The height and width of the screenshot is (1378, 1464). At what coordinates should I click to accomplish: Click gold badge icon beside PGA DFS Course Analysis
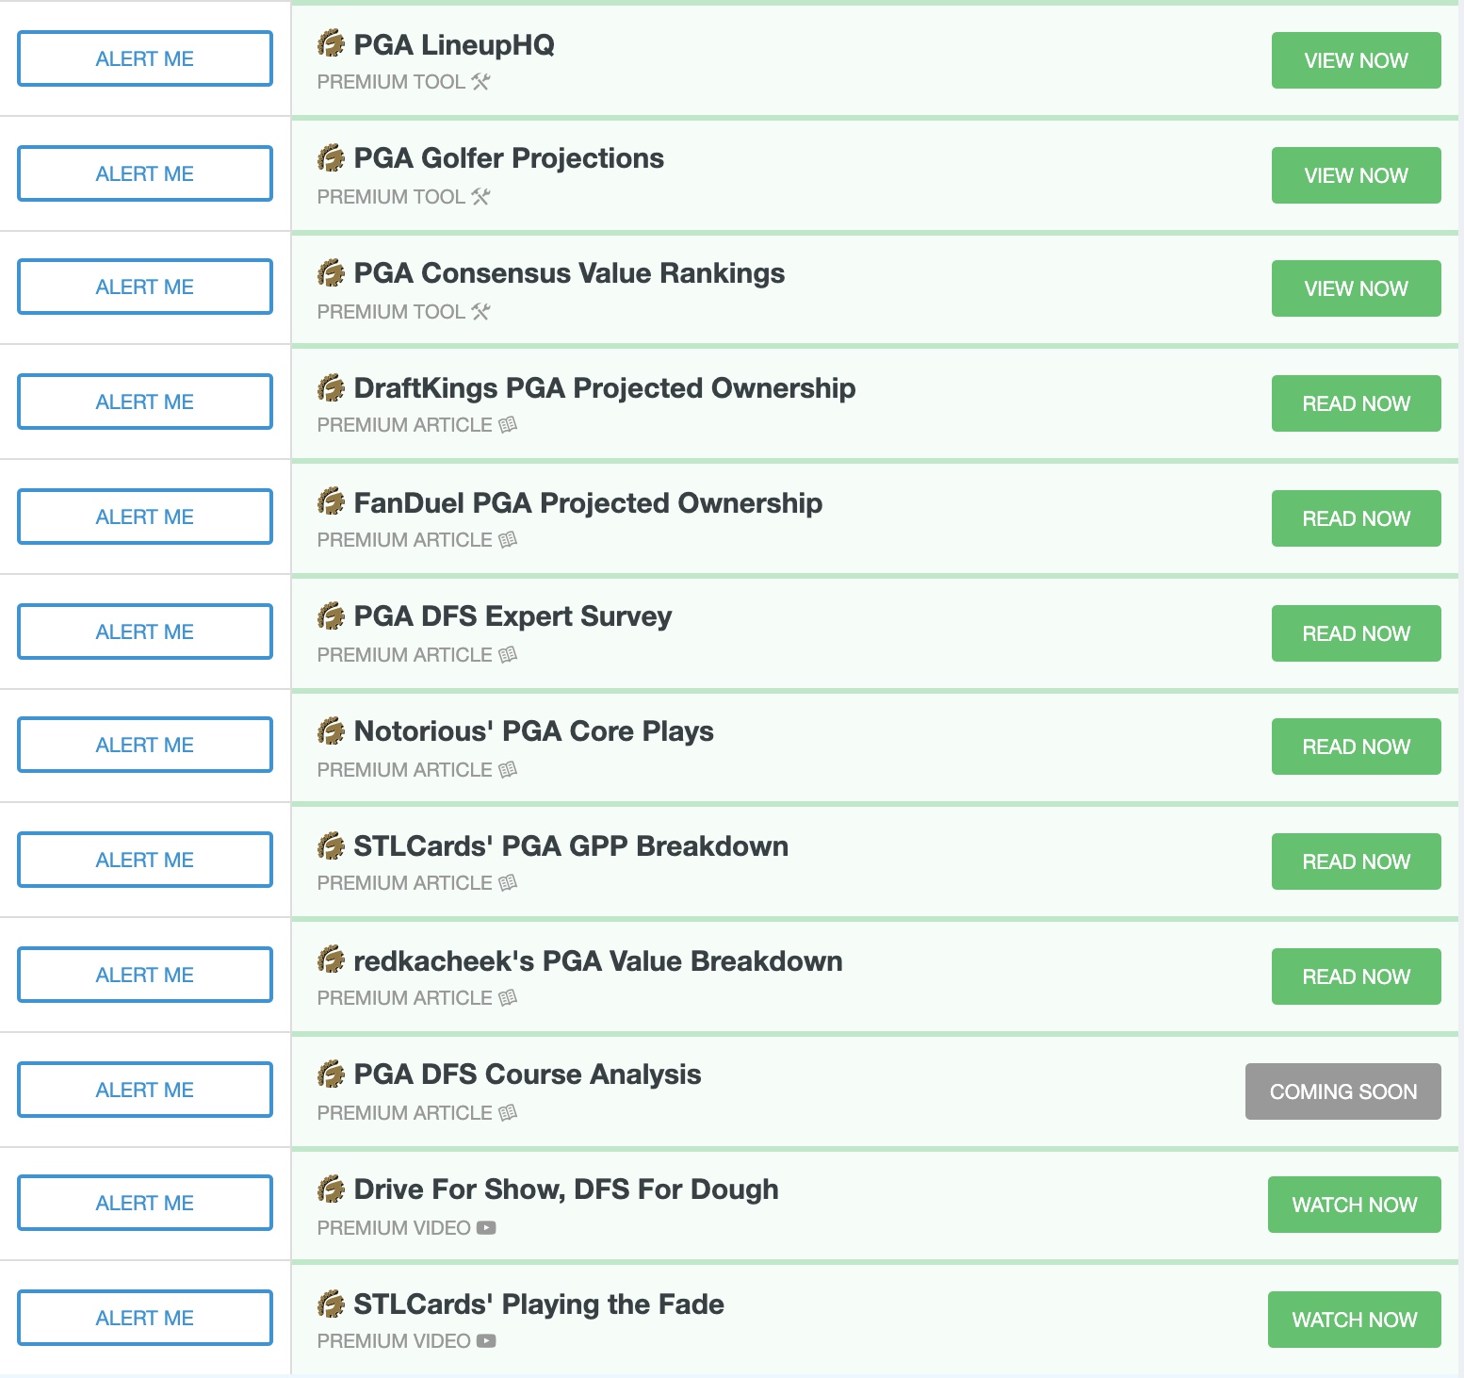coord(331,1074)
